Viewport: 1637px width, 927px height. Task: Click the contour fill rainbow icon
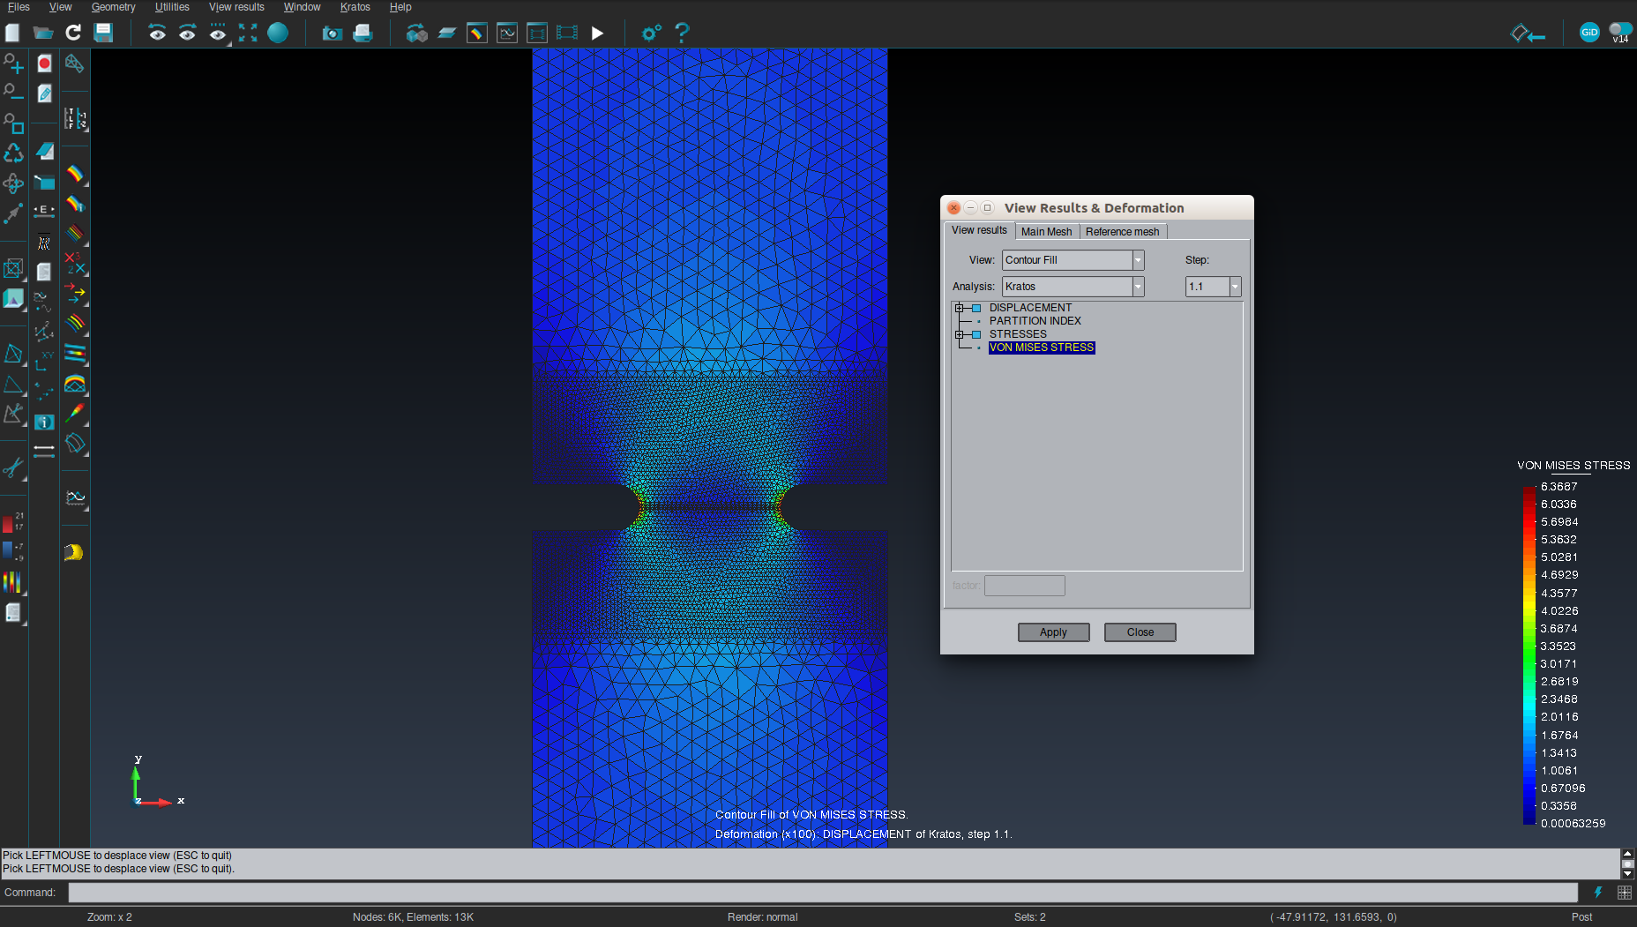click(75, 174)
